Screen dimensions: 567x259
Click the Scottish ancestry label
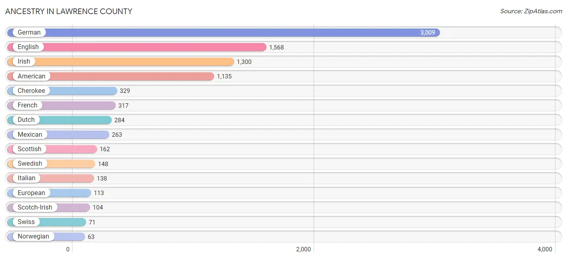coord(29,149)
